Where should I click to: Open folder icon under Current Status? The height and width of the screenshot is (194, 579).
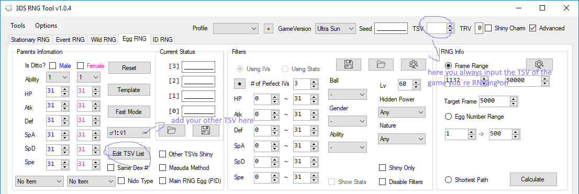click(172, 130)
